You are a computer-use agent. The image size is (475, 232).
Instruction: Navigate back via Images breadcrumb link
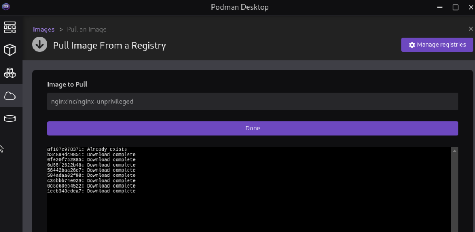pos(44,29)
